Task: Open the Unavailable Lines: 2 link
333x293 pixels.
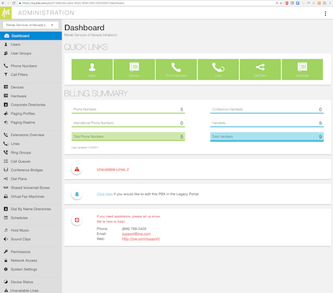Action: point(113,169)
